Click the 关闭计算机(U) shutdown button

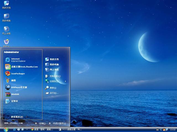tap(58, 123)
